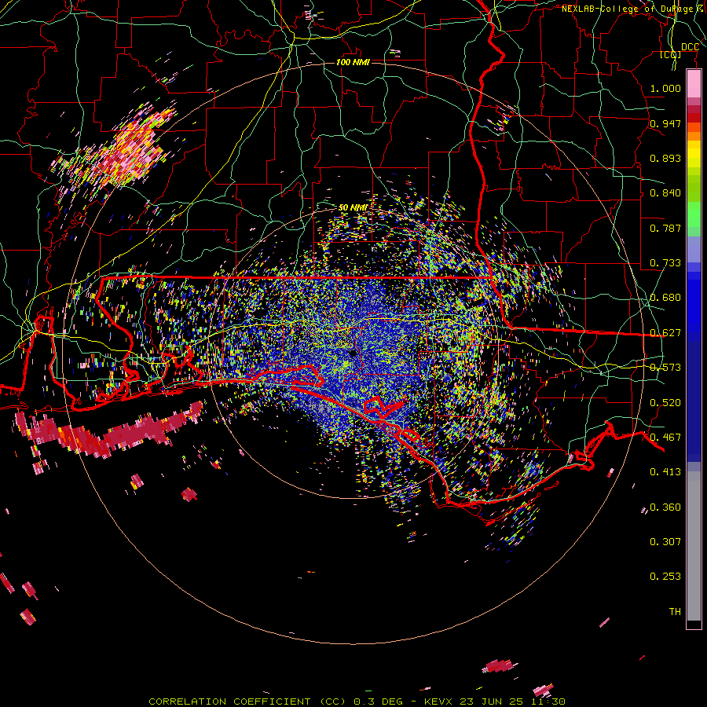Click the 50 NMI range ring label
707x707 pixels.
353,207
